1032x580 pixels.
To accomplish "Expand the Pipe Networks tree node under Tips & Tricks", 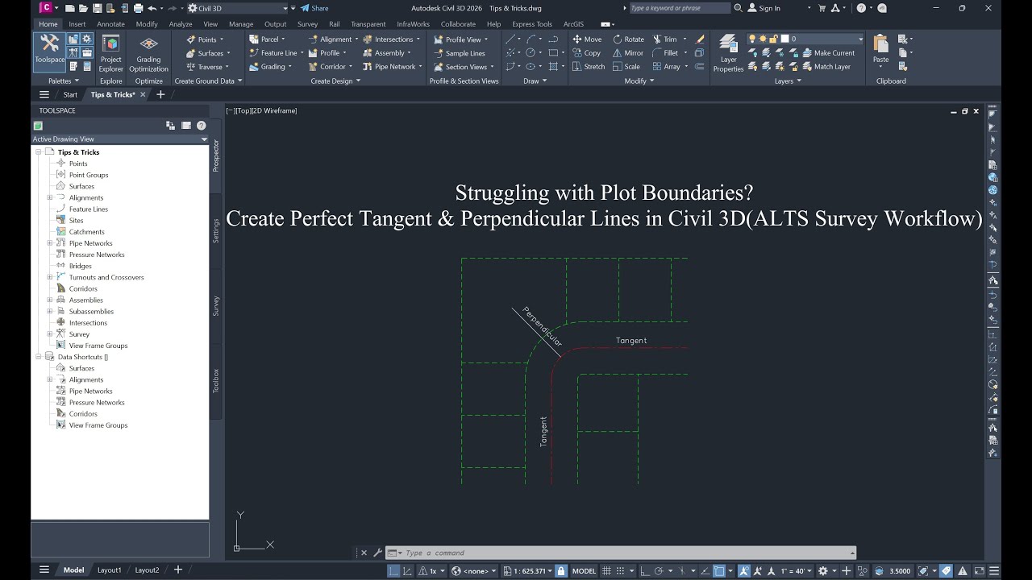I will (x=49, y=243).
